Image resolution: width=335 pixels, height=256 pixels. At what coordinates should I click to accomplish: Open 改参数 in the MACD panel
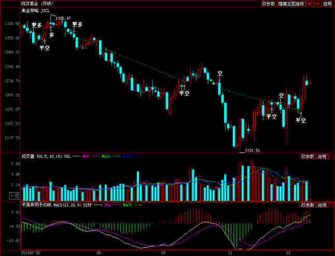[308, 205]
